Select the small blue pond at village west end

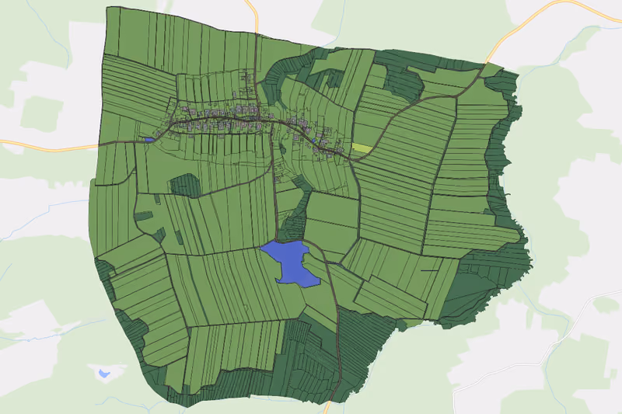[x=149, y=140]
